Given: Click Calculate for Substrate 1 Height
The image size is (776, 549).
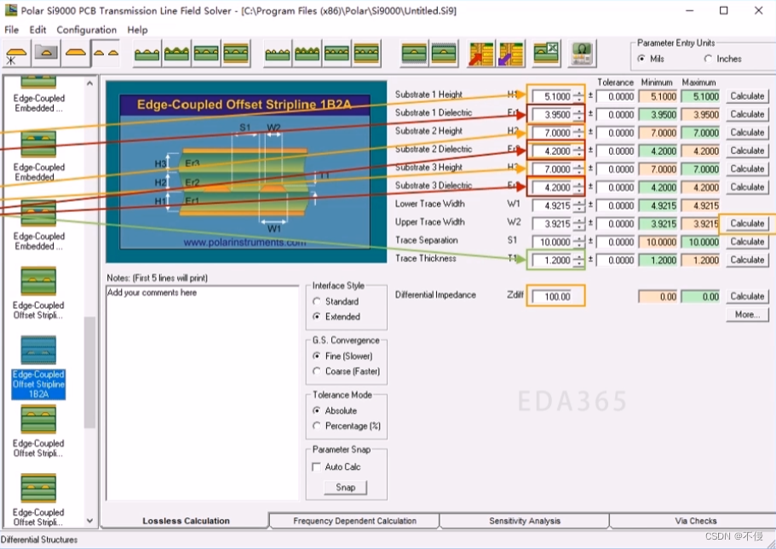Looking at the screenshot, I should point(747,96).
